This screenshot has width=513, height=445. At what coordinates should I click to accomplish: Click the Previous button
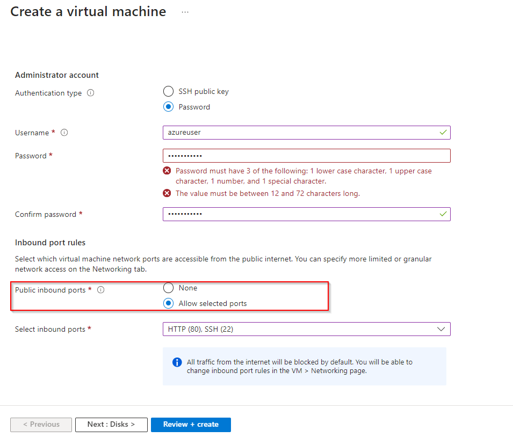pyautogui.click(x=41, y=425)
